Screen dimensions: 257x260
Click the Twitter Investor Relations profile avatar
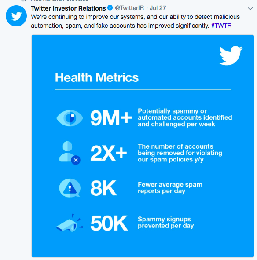(x=16, y=16)
